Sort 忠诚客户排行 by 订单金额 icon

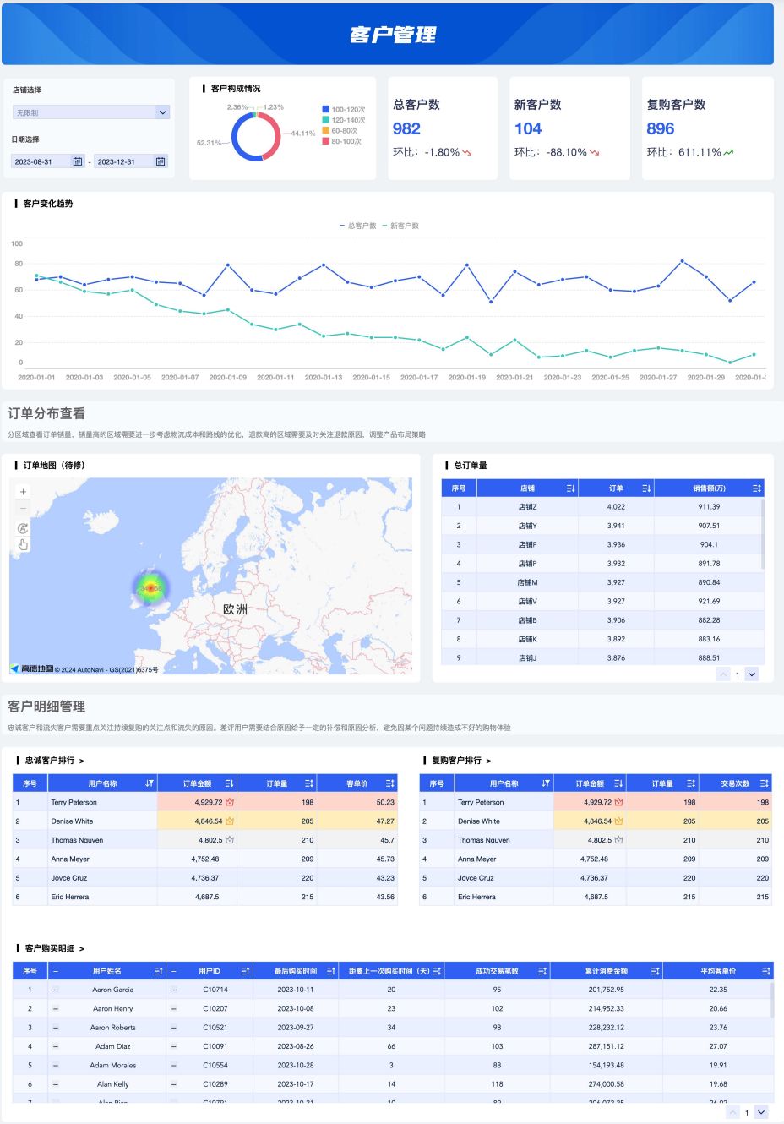[x=229, y=783]
